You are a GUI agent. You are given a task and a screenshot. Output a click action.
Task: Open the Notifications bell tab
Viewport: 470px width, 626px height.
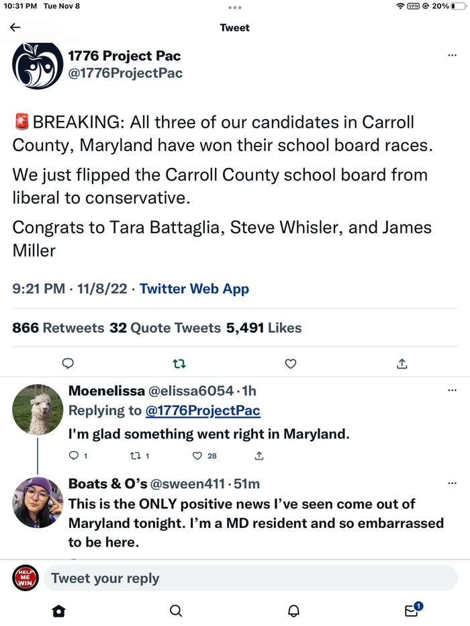point(293,611)
